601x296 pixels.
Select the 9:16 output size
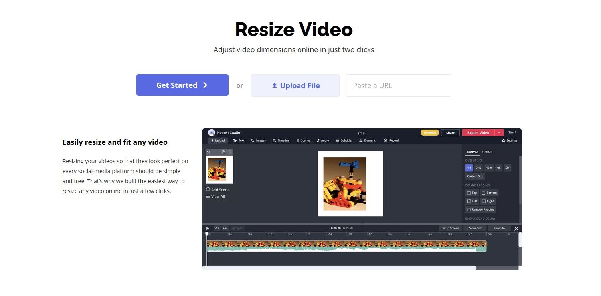478,168
